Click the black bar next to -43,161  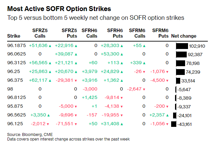pos(173,124)
